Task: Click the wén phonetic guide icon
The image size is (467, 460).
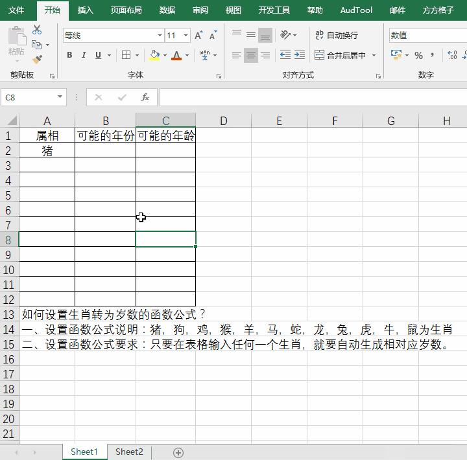Action: (205, 55)
